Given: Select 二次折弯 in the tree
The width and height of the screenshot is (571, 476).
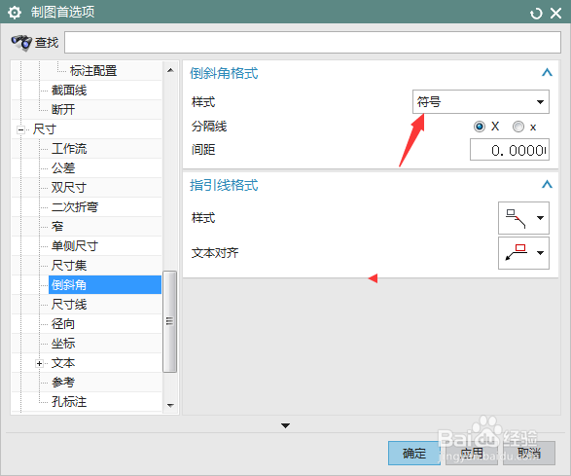Looking at the screenshot, I should coord(75,207).
